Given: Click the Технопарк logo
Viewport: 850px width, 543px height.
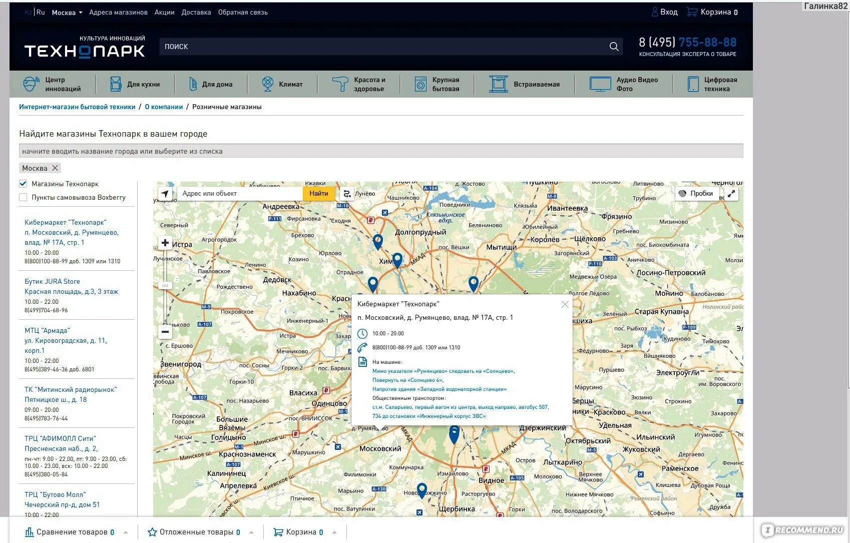Looking at the screenshot, I should tap(85, 47).
